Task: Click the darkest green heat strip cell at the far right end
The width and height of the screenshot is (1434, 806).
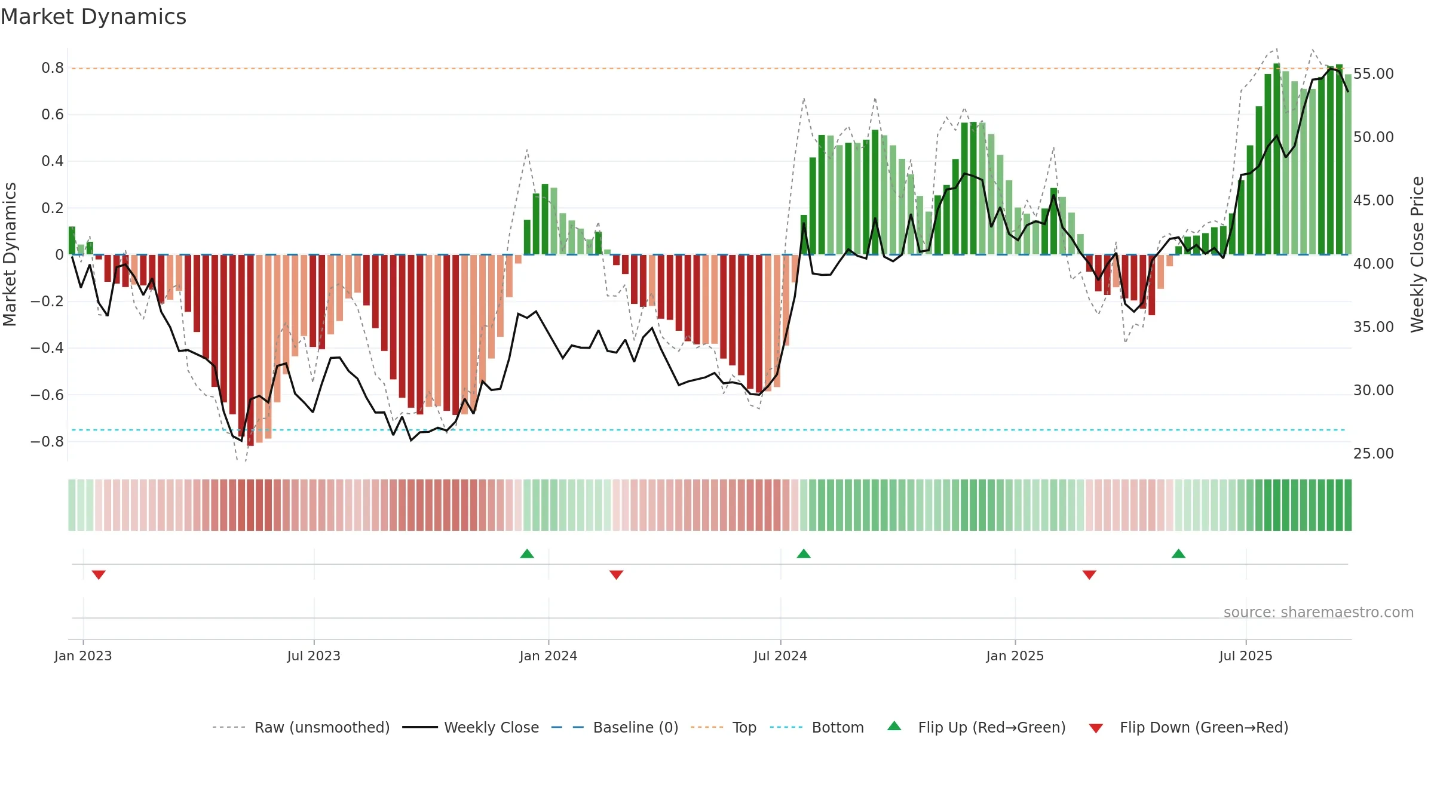Action: coord(1348,505)
